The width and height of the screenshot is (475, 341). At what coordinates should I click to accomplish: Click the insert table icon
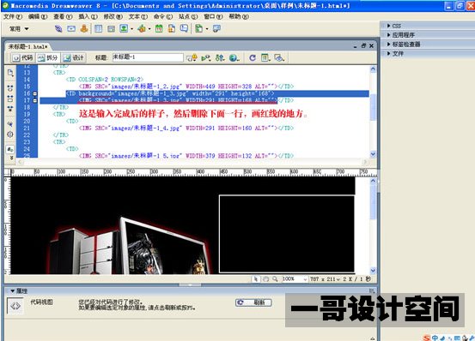(98, 28)
